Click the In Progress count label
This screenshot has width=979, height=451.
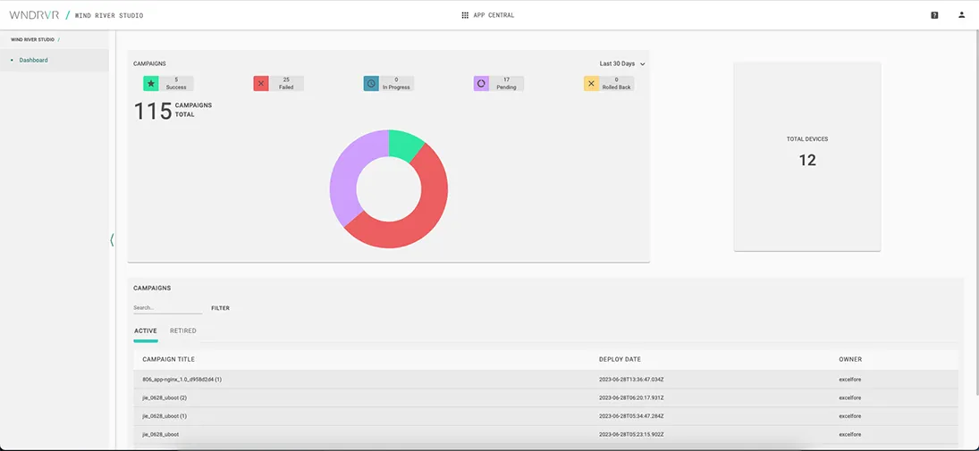point(396,84)
